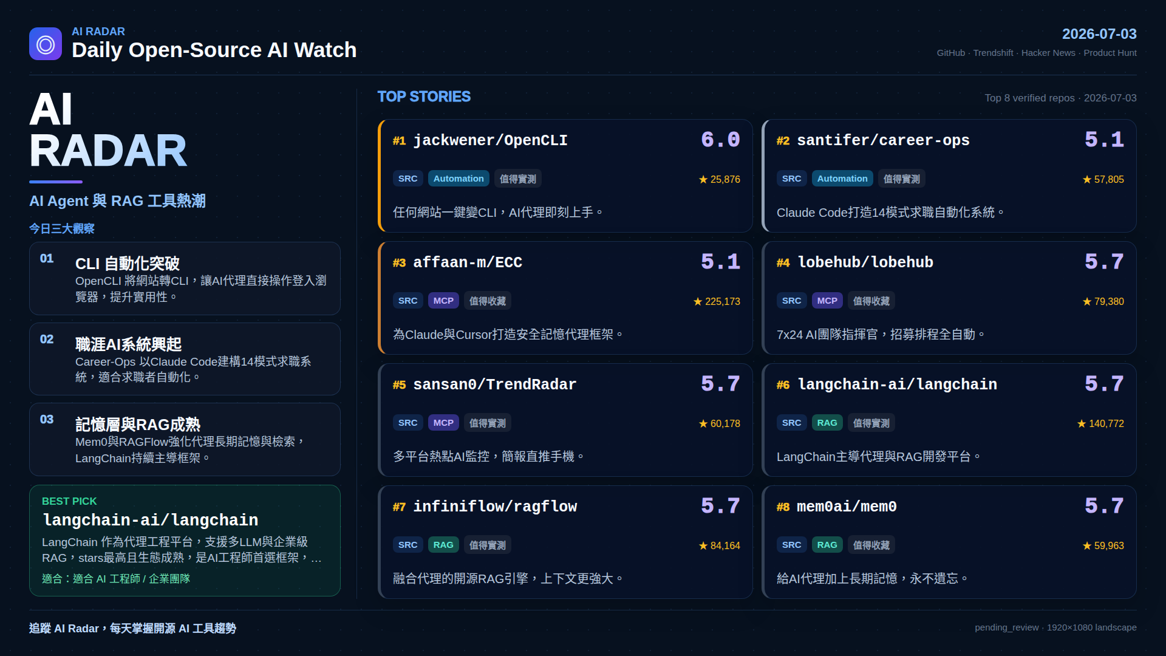Select the MCP tag on sansan0/TrendRadar card

pos(443,423)
